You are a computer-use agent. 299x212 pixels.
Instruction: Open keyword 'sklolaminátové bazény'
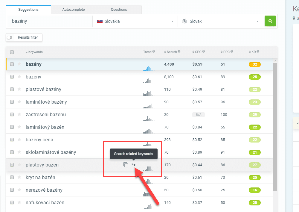pos(51,152)
